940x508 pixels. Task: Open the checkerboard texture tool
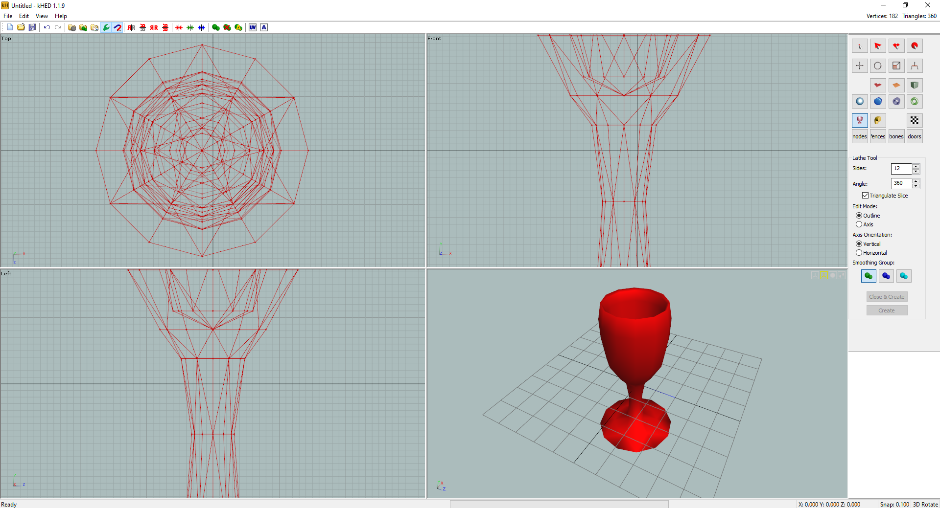pos(914,120)
